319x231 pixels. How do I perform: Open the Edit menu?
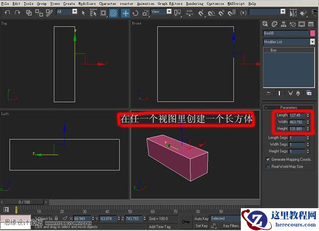pyautogui.click(x=16, y=4)
